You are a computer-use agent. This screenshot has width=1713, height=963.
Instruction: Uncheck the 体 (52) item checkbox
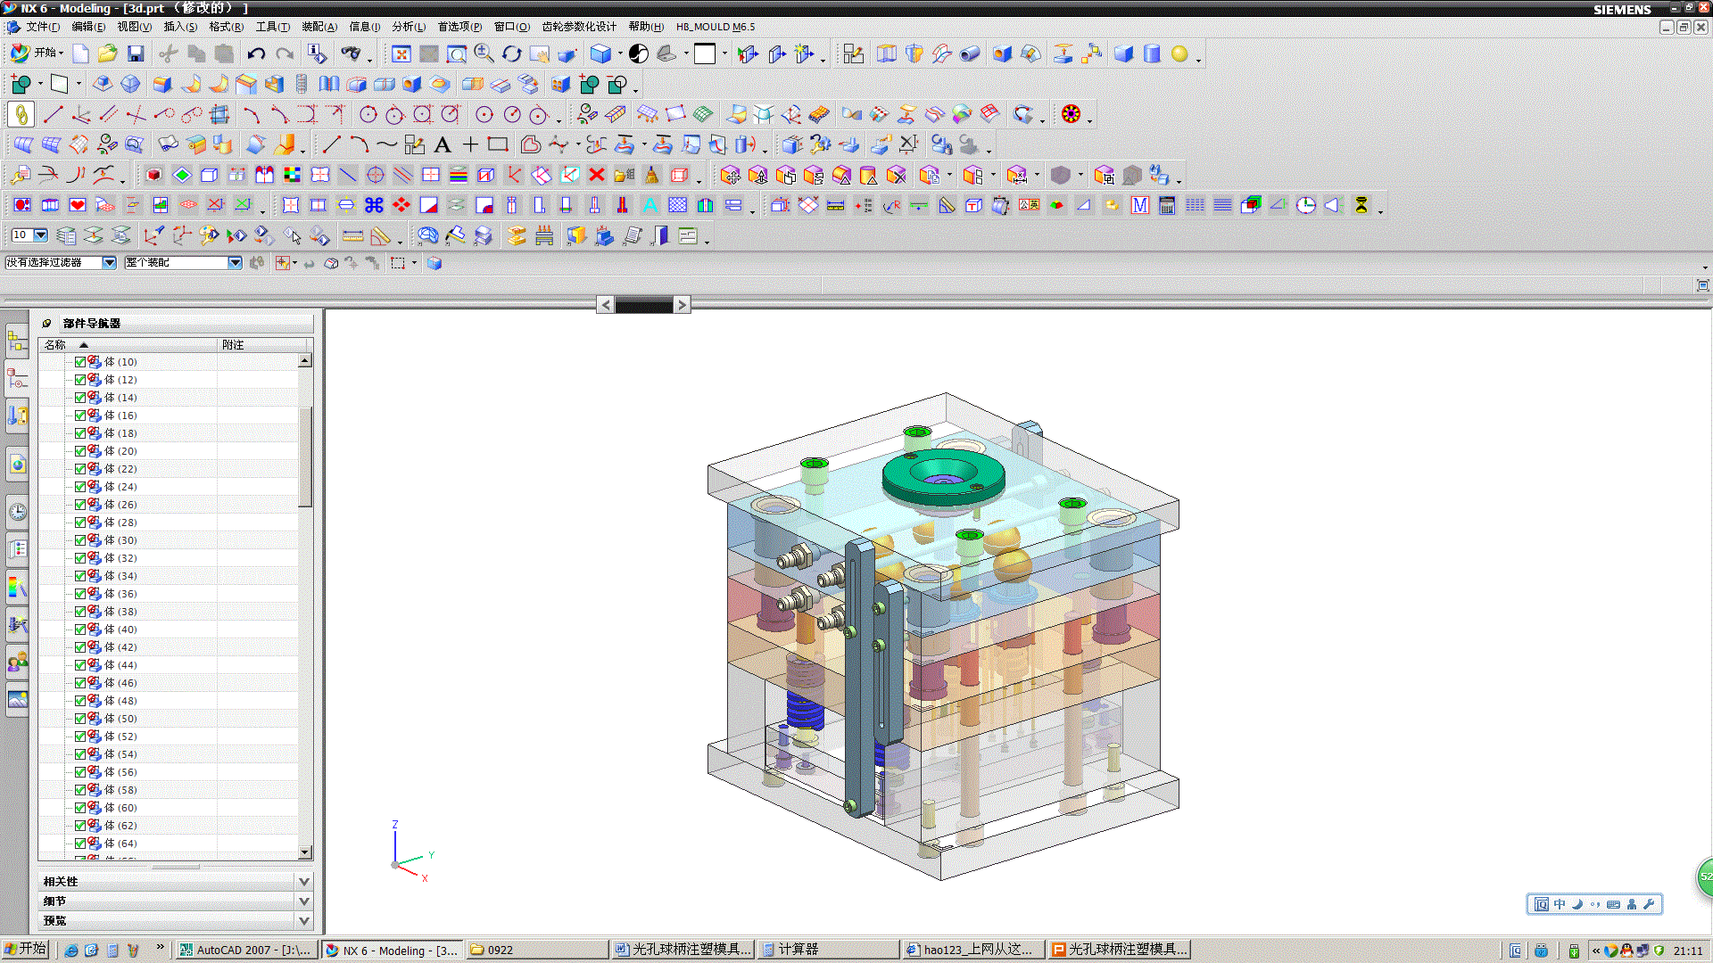(80, 737)
